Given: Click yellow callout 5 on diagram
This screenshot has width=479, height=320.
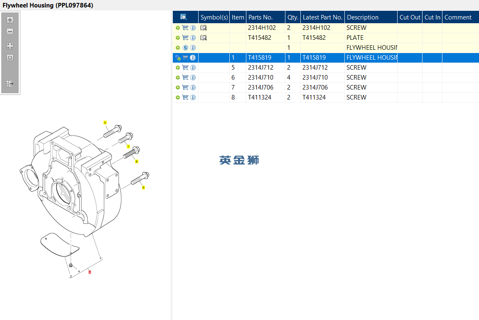Looking at the screenshot, I should click(105, 123).
